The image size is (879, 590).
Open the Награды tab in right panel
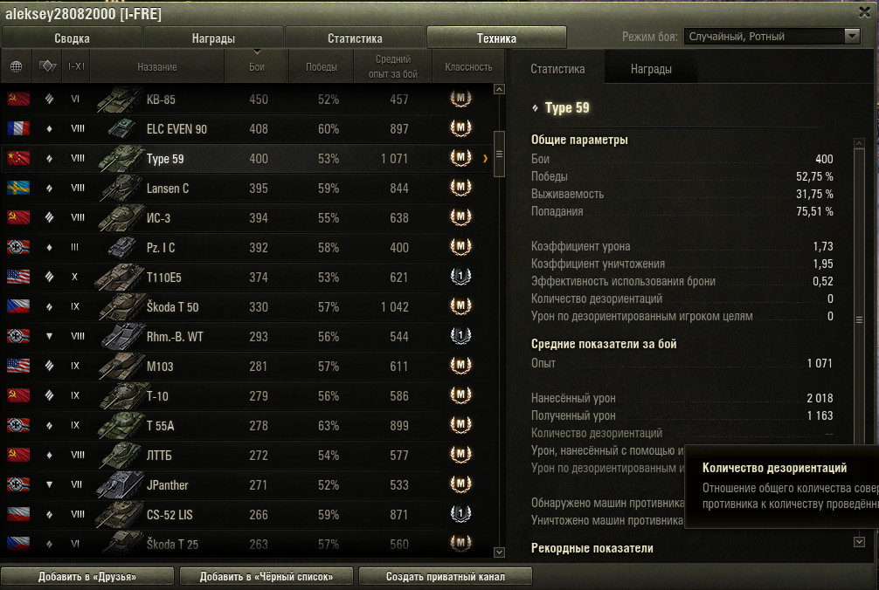(651, 69)
